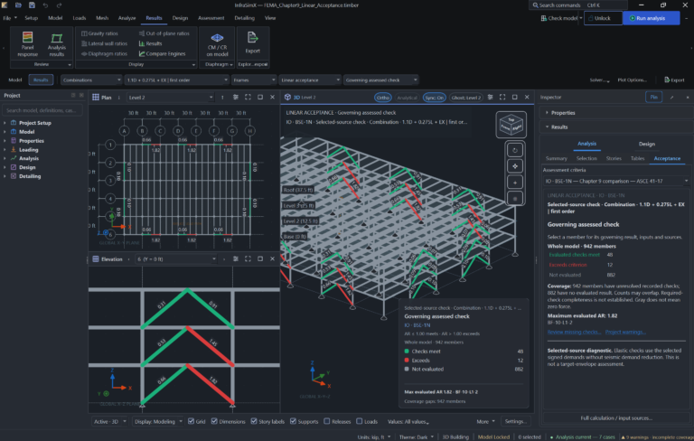Image resolution: width=694 pixels, height=441 pixels.
Task: Open Review missing checks link
Action: pos(574,332)
